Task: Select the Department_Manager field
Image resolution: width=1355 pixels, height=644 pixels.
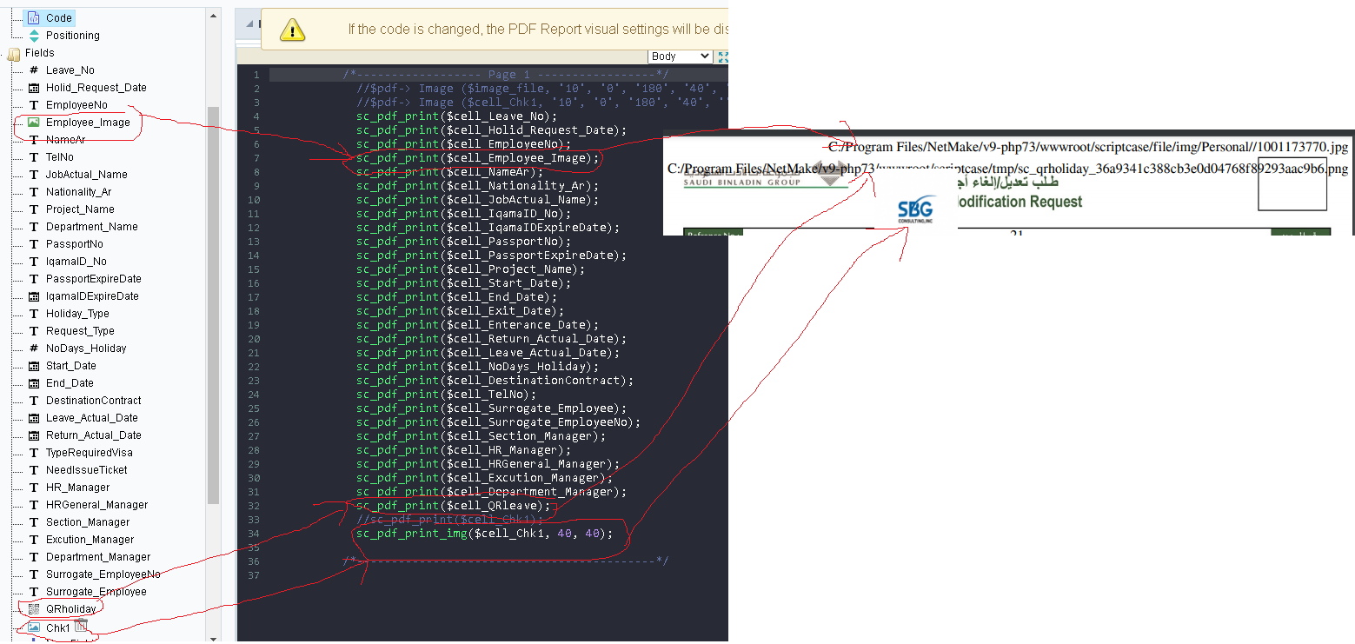Action: click(98, 557)
